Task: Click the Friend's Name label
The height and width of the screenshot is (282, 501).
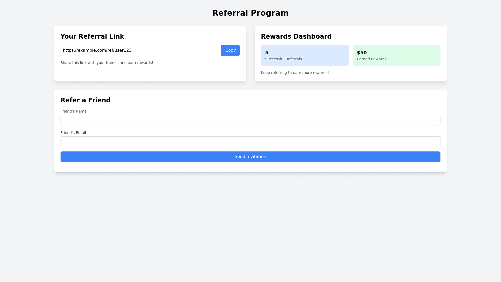Action: [x=73, y=111]
